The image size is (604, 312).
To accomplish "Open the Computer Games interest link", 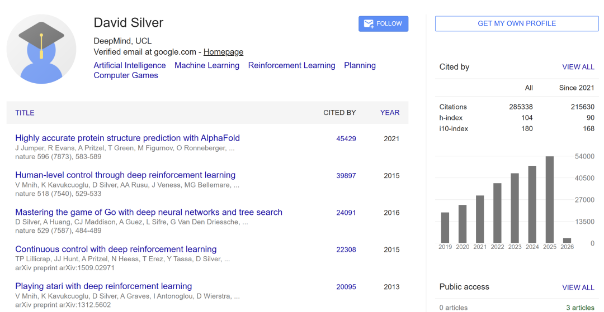I will pyautogui.click(x=125, y=75).
